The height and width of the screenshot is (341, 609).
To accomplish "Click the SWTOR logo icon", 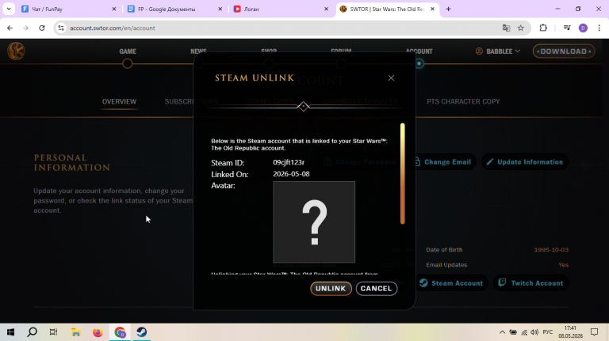I will click(16, 51).
